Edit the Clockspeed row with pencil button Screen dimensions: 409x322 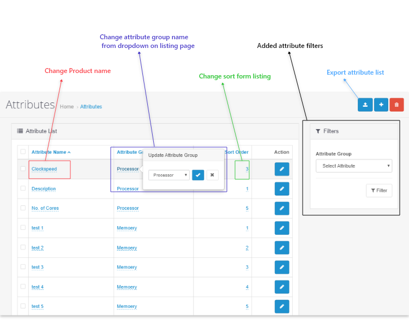[282, 169]
